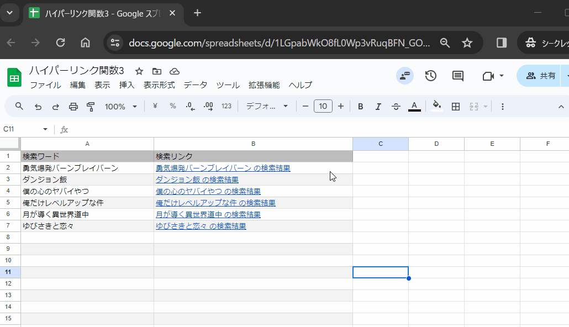Screen dimensions: 569x327
Task: Open the comments panel icon
Action: tap(458, 76)
